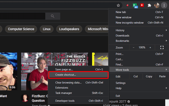Select the Microsoft Windows filter chip
Screen dimensions: 169x106
point(97,29)
